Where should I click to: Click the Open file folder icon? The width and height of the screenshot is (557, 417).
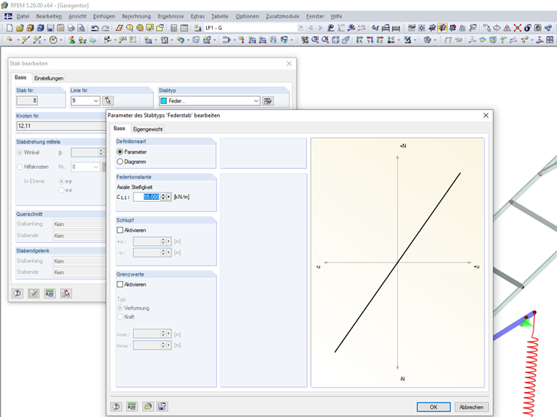20,28
